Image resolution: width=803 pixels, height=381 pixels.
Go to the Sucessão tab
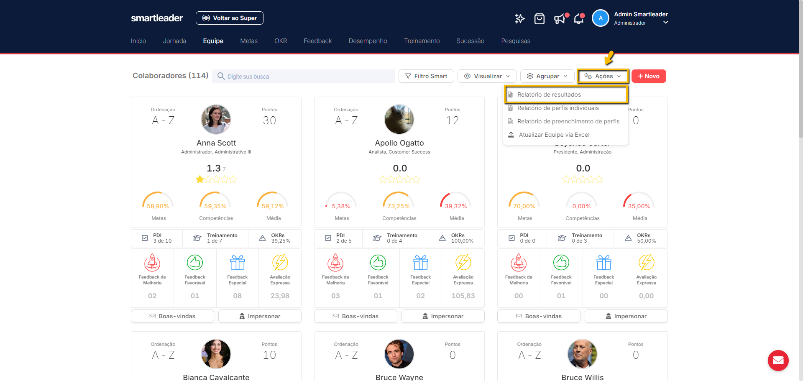(471, 41)
